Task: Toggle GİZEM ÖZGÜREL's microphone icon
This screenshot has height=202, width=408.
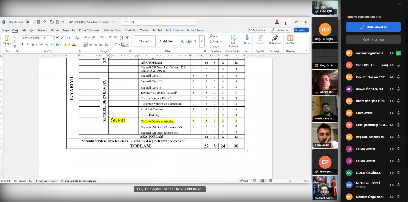Action: 398,173
